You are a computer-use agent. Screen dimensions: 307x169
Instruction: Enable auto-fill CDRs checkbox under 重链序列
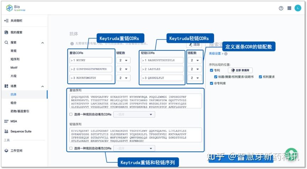71,114
